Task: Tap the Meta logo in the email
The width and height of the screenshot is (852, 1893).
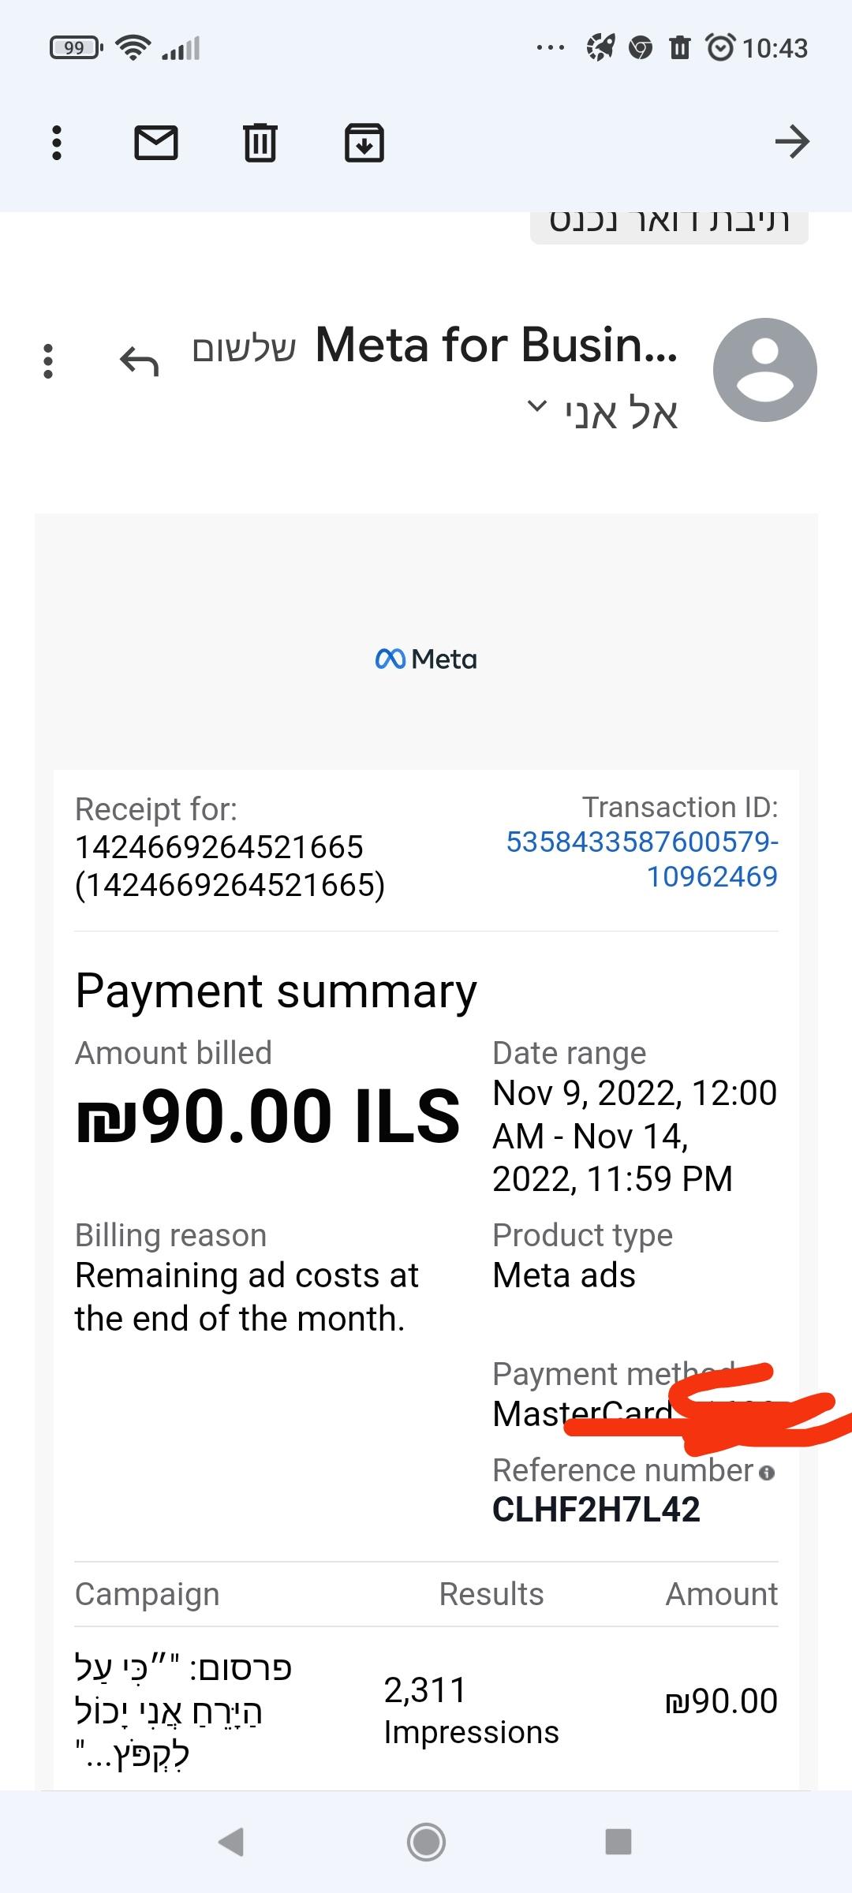Action: pyautogui.click(x=426, y=659)
